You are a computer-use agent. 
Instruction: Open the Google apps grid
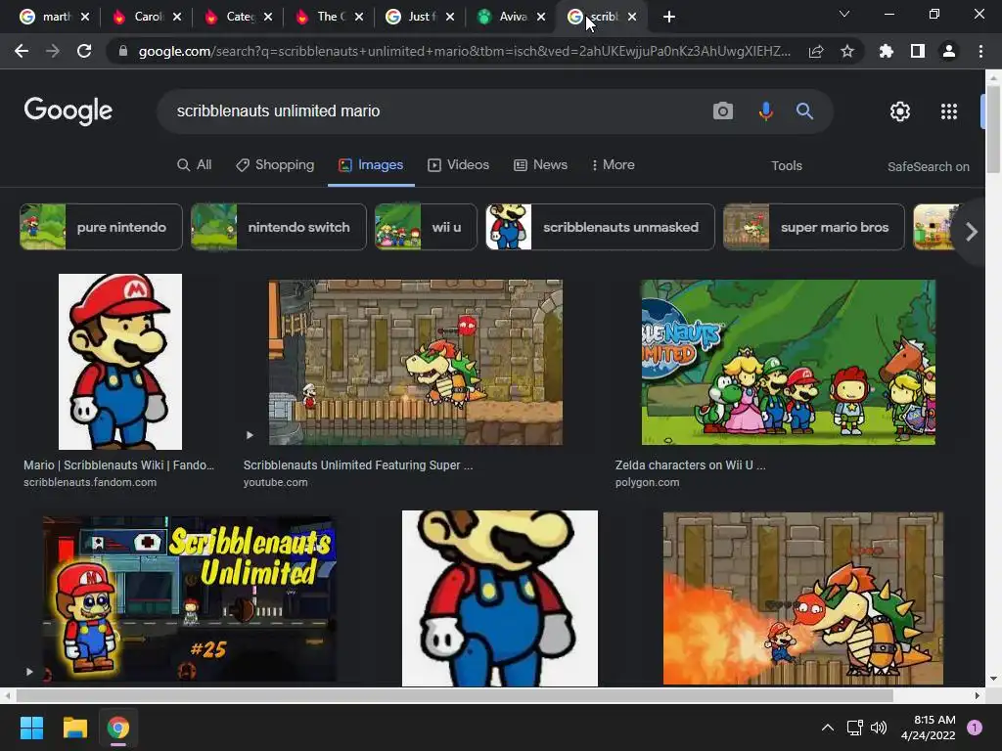click(x=949, y=111)
